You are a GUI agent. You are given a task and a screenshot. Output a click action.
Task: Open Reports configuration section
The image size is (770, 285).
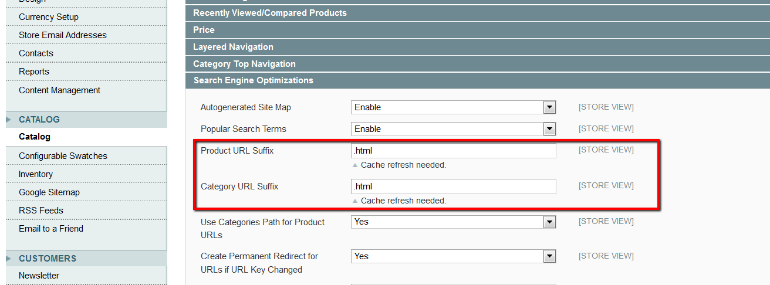coord(34,72)
